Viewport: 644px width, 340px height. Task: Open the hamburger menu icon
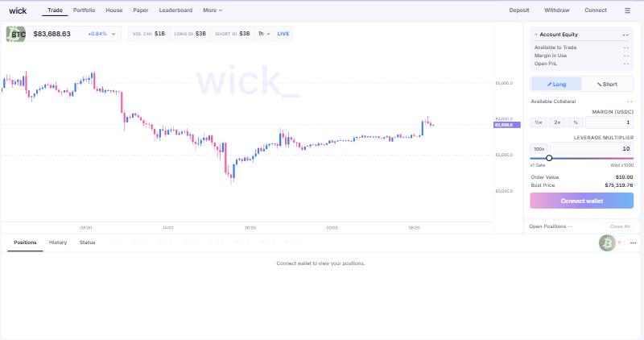tap(627, 10)
